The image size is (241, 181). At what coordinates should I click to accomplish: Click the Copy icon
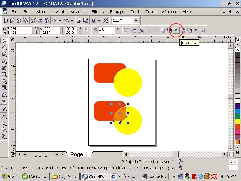tap(40, 21)
